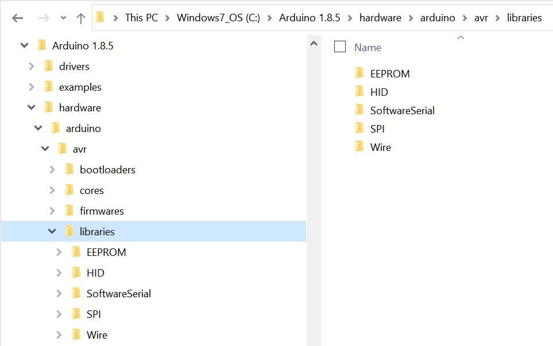Click the address bar folder icon

tap(100, 17)
